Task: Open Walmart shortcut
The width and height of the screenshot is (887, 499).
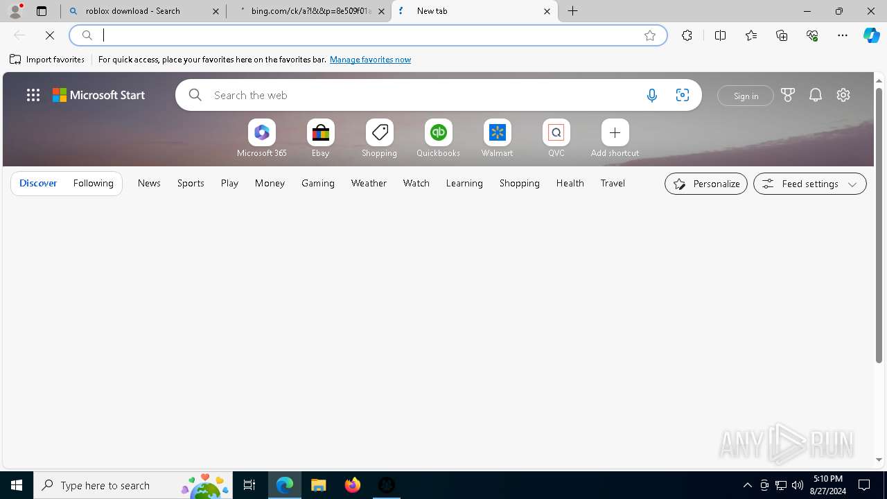Action: pyautogui.click(x=498, y=139)
